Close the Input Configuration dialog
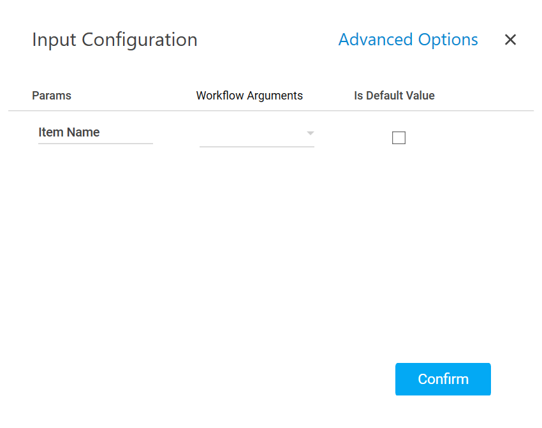This screenshot has width=542, height=428. [510, 40]
